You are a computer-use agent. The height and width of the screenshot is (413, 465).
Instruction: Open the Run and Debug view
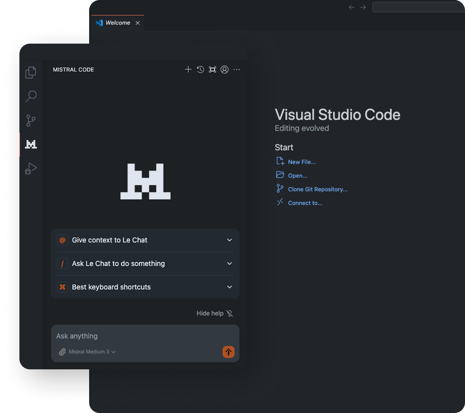click(31, 168)
